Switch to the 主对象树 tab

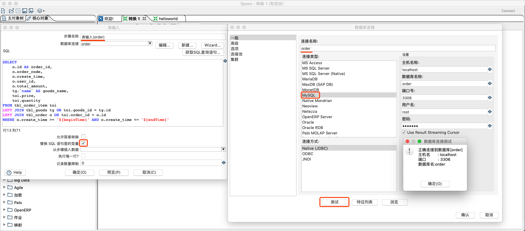[13, 18]
